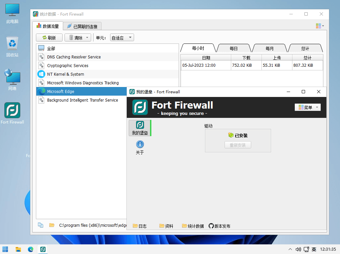Screen dimensions: 340x254
Task: Click the 此电脑 desktop icon
Action: click(12, 14)
